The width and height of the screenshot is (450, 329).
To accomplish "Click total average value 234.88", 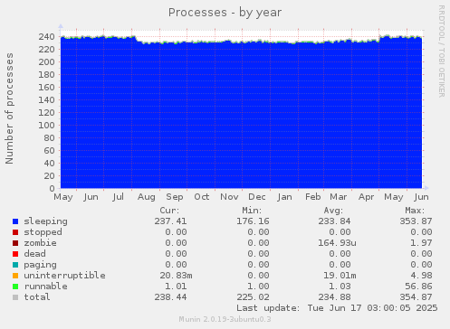I will click(x=334, y=297).
